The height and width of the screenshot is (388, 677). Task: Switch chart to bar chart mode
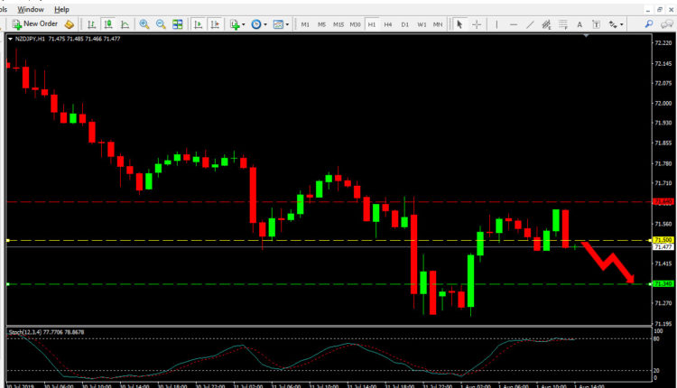click(91, 24)
